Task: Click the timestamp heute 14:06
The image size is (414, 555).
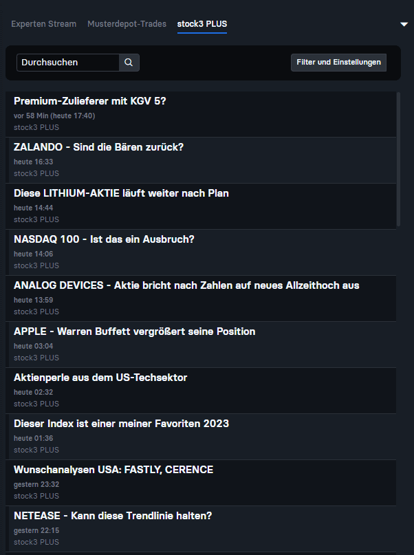Action: tap(32, 254)
